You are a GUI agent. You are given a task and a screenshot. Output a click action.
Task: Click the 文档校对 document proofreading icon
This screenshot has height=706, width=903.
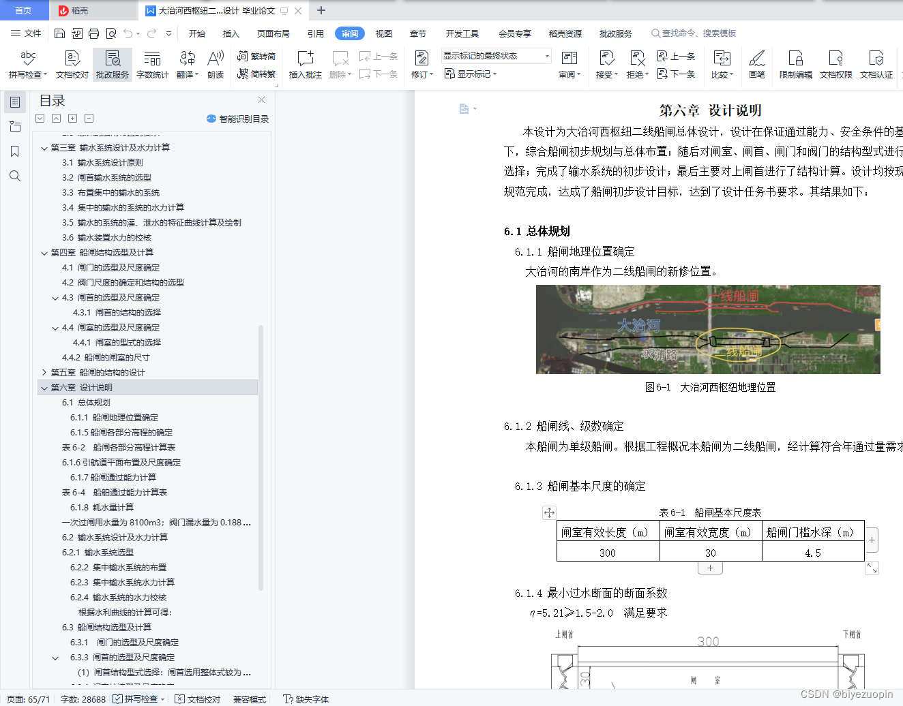[72, 64]
